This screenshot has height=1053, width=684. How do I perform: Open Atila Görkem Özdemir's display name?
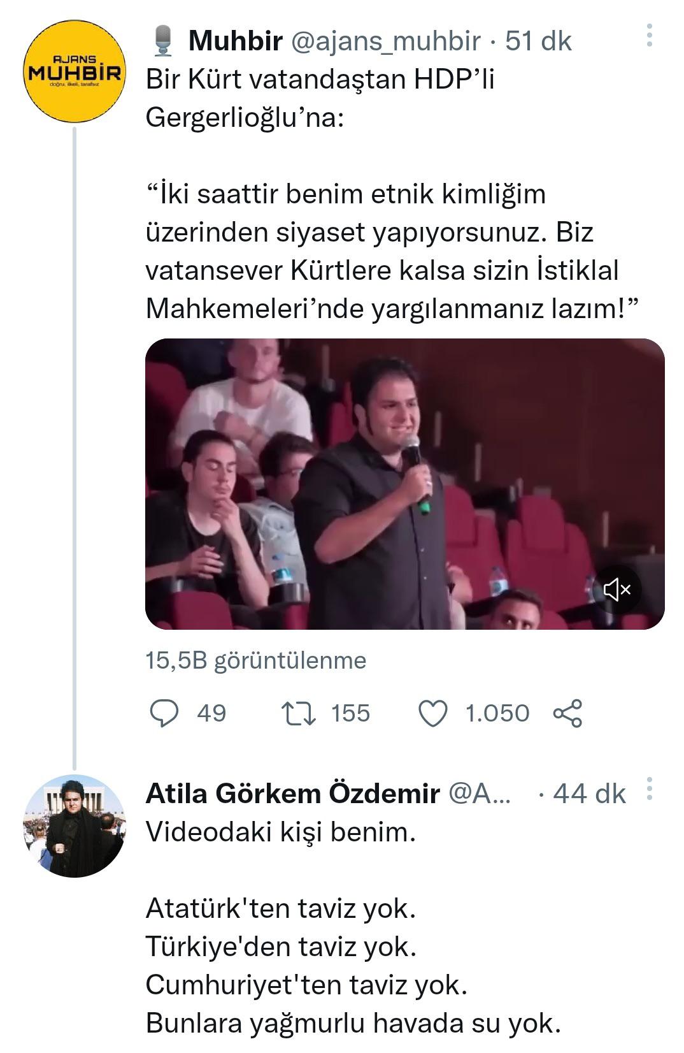point(292,794)
